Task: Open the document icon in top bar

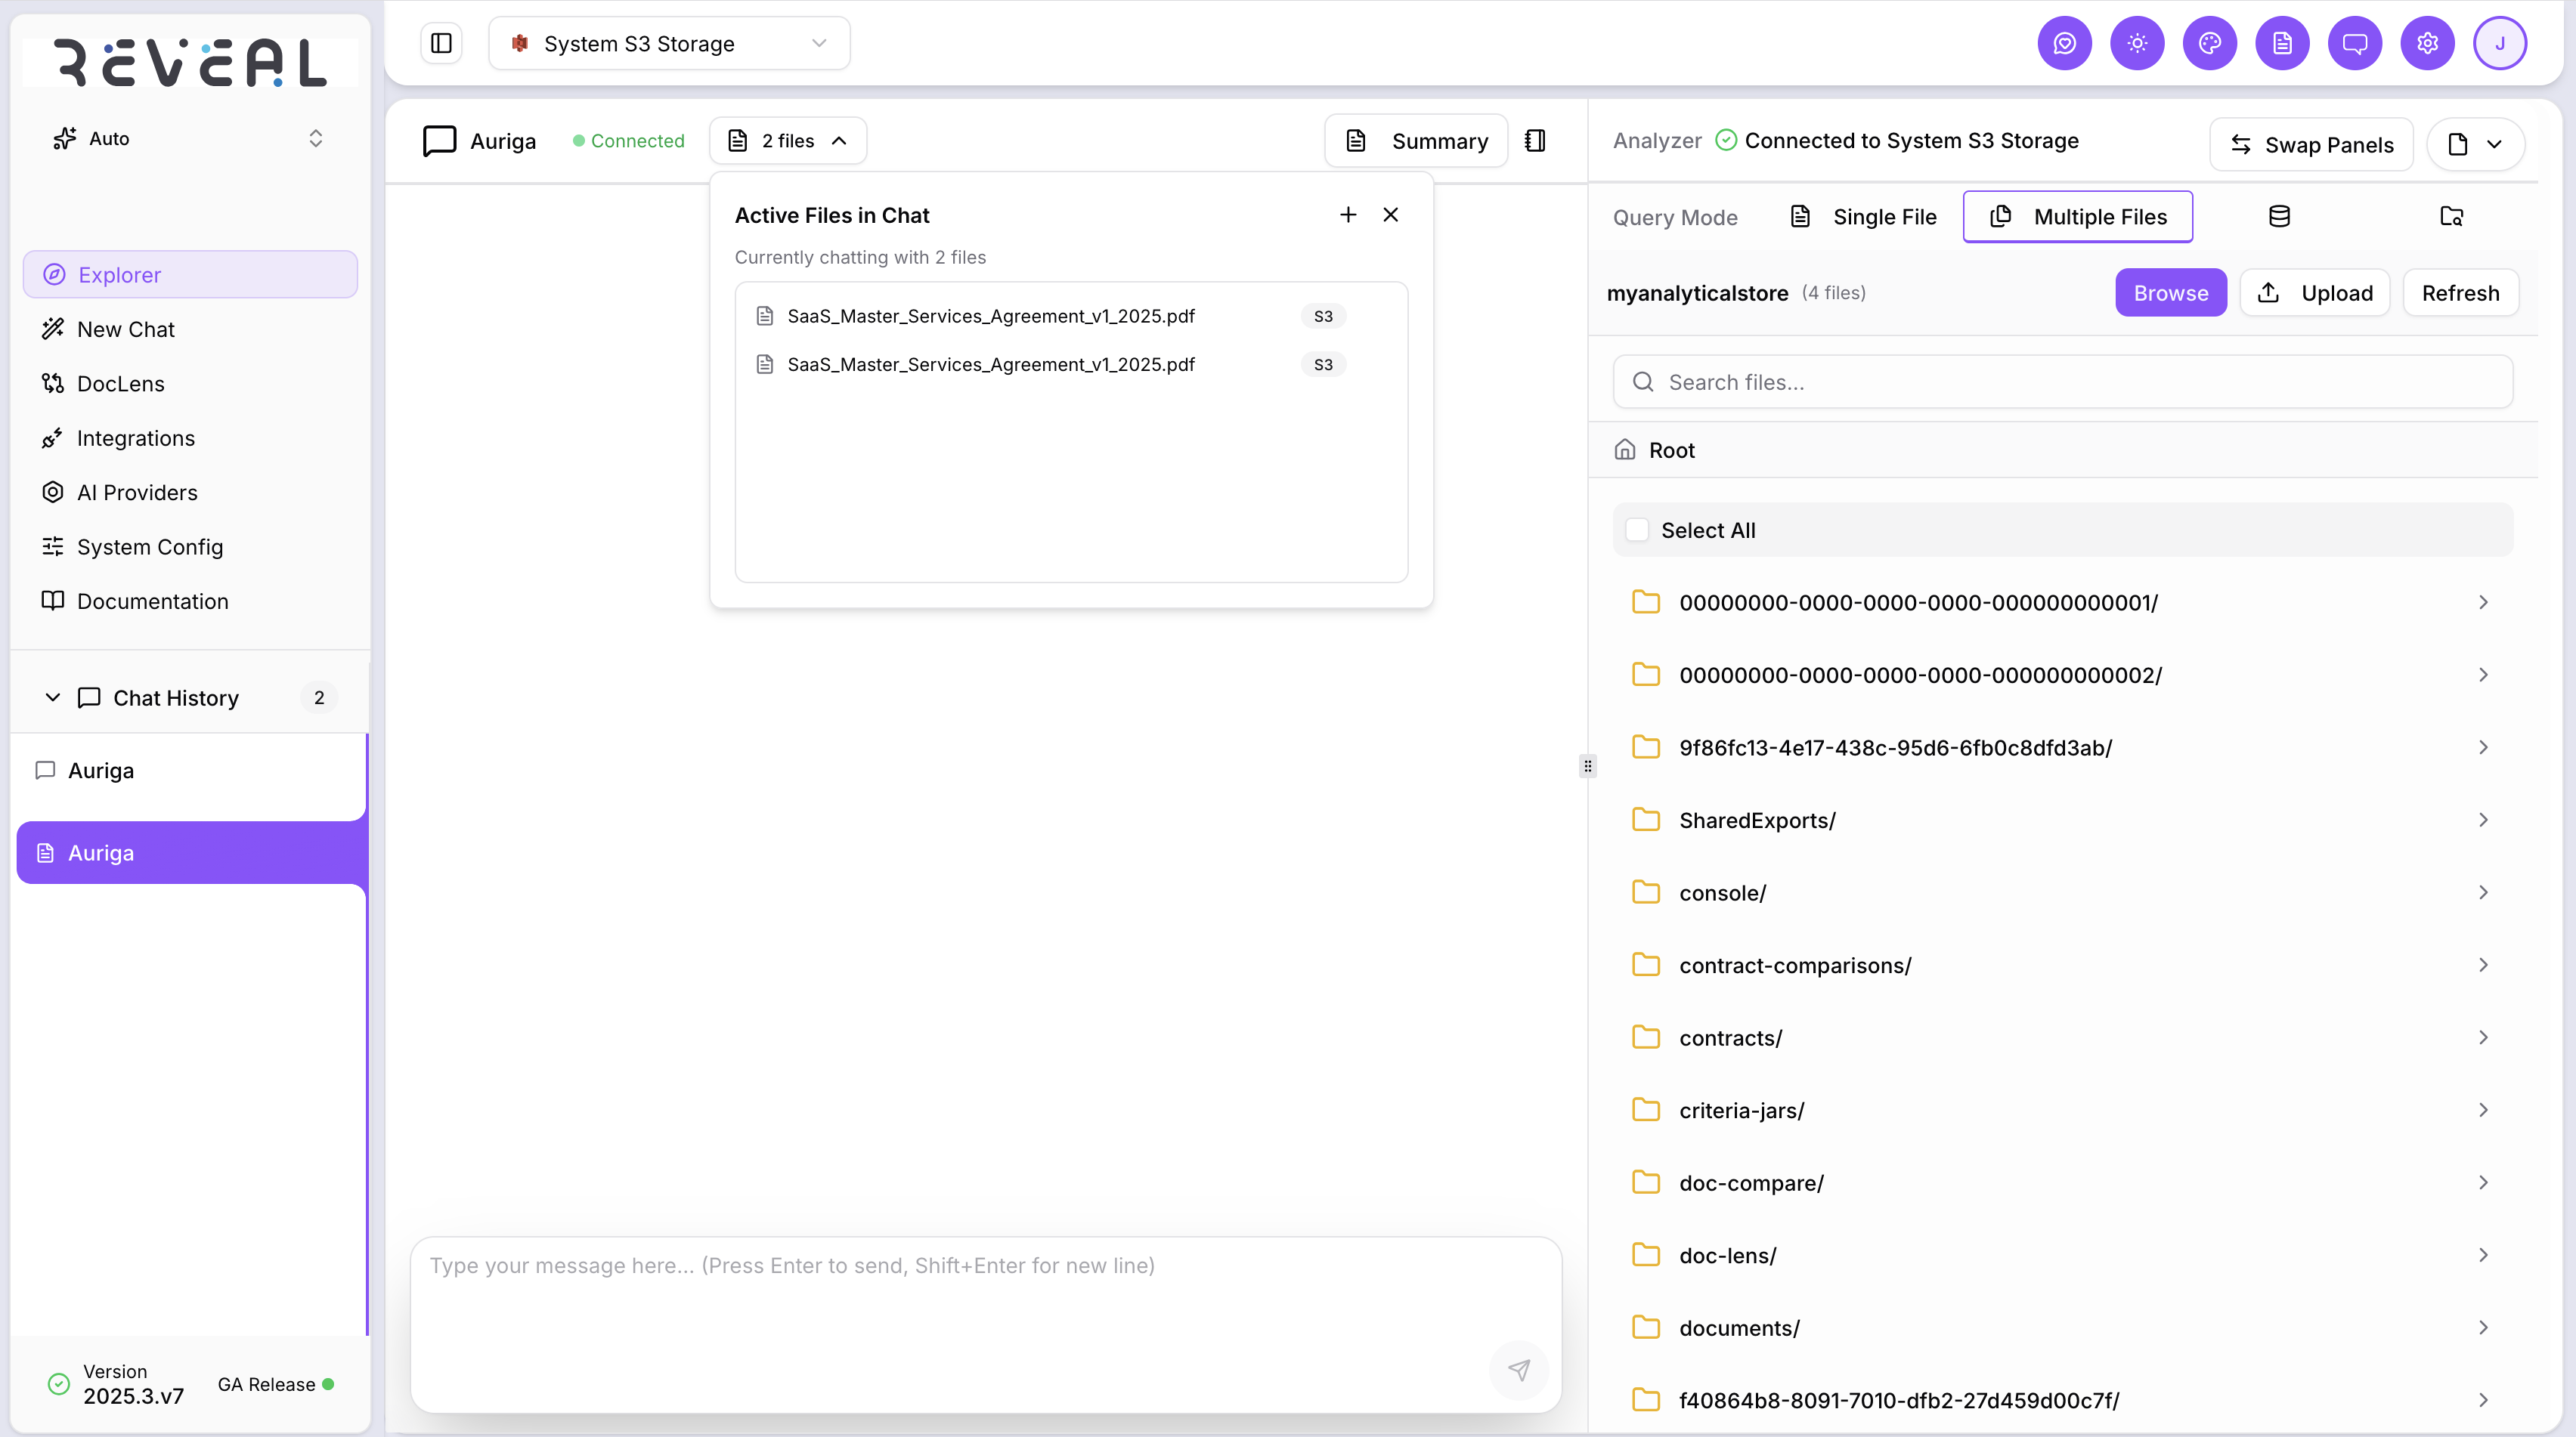Action: tap(2282, 43)
